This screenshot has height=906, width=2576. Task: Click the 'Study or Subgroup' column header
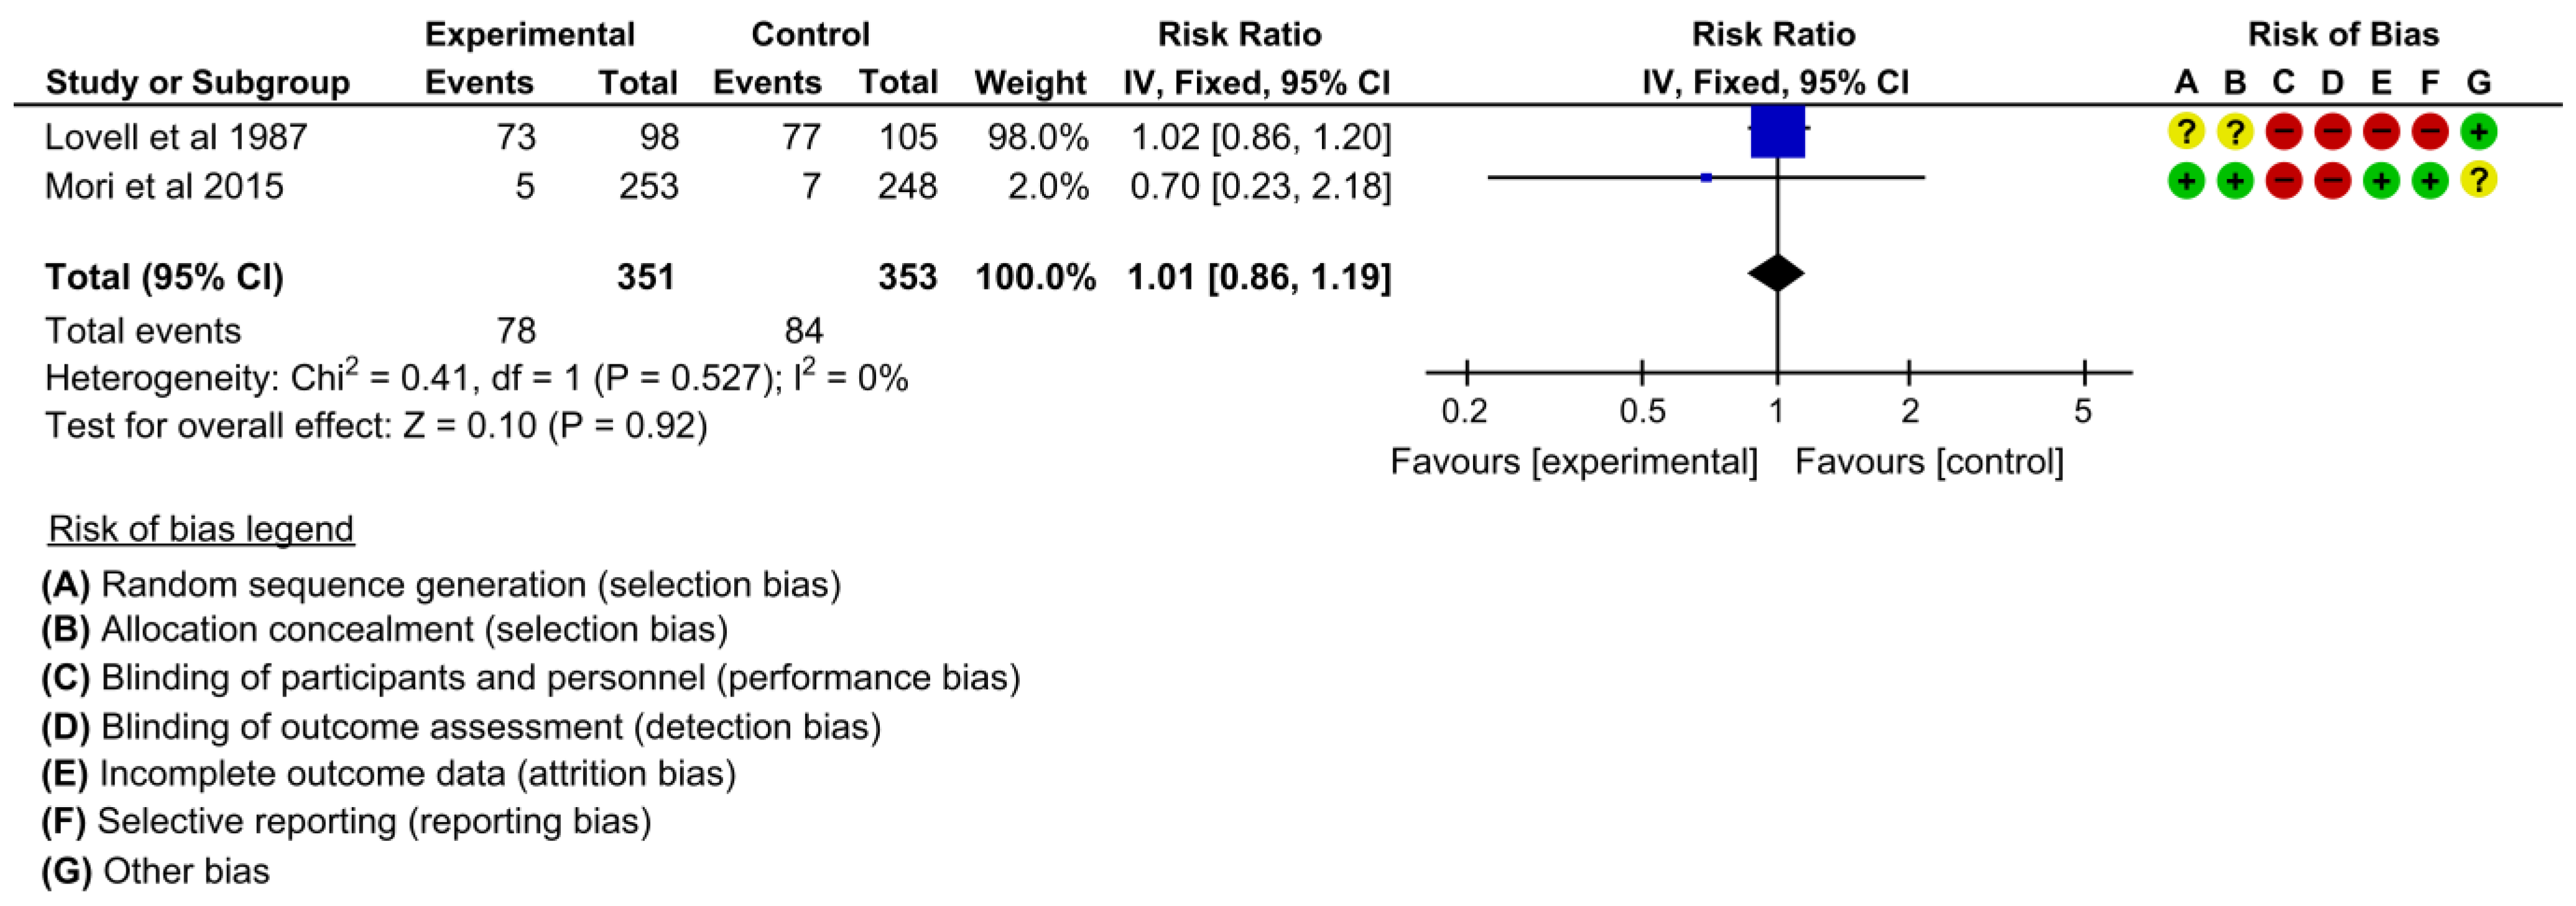198,82
